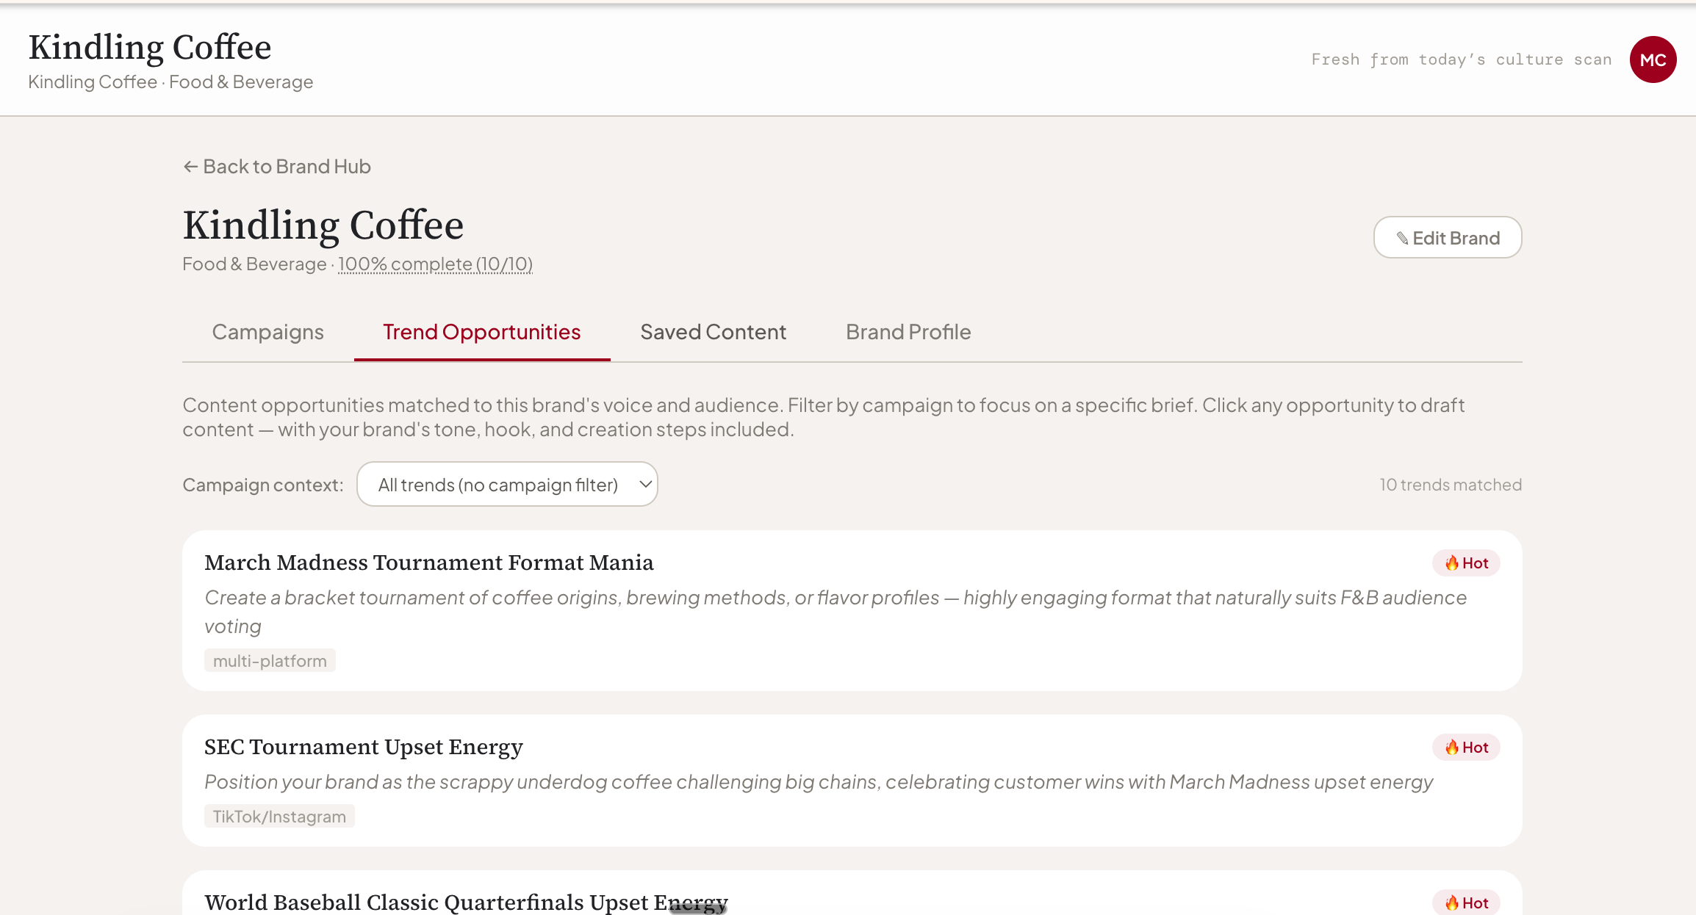Click the Edit Brand button
1696x915 pixels.
[1447, 237]
